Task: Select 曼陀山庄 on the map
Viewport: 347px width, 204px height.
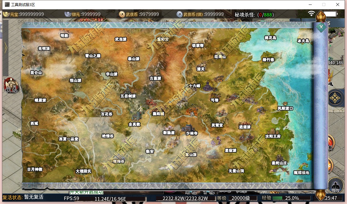Action: coord(279,163)
